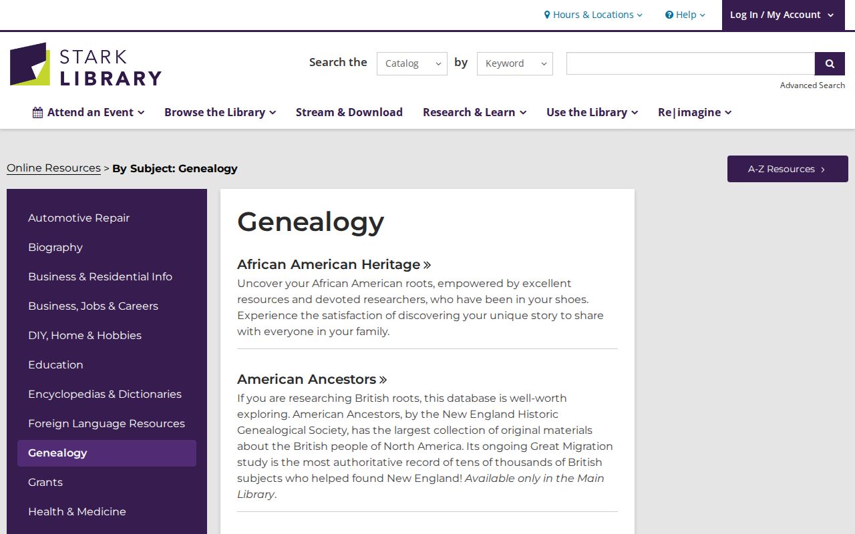855x534 pixels.
Task: Select Health & Medicine in the sidebar
Action: point(77,511)
